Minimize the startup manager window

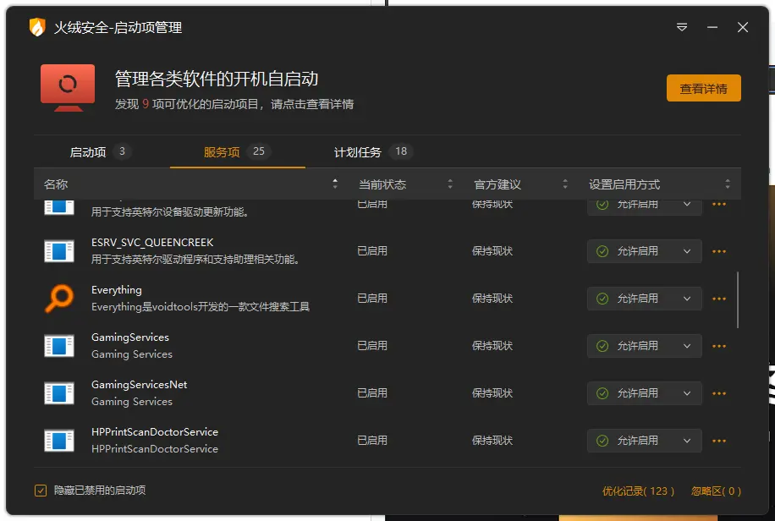pos(712,27)
